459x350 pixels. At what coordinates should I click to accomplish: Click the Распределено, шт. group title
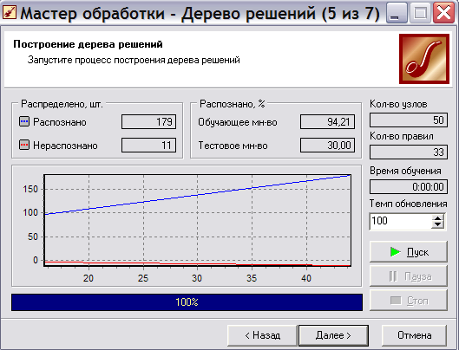click(62, 104)
